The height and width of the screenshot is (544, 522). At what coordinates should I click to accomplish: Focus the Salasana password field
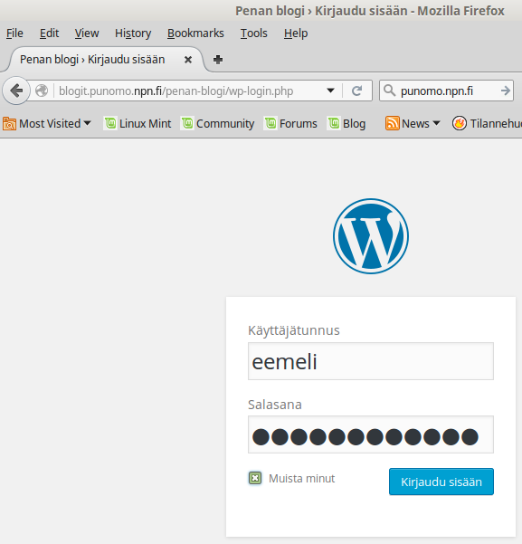370,434
